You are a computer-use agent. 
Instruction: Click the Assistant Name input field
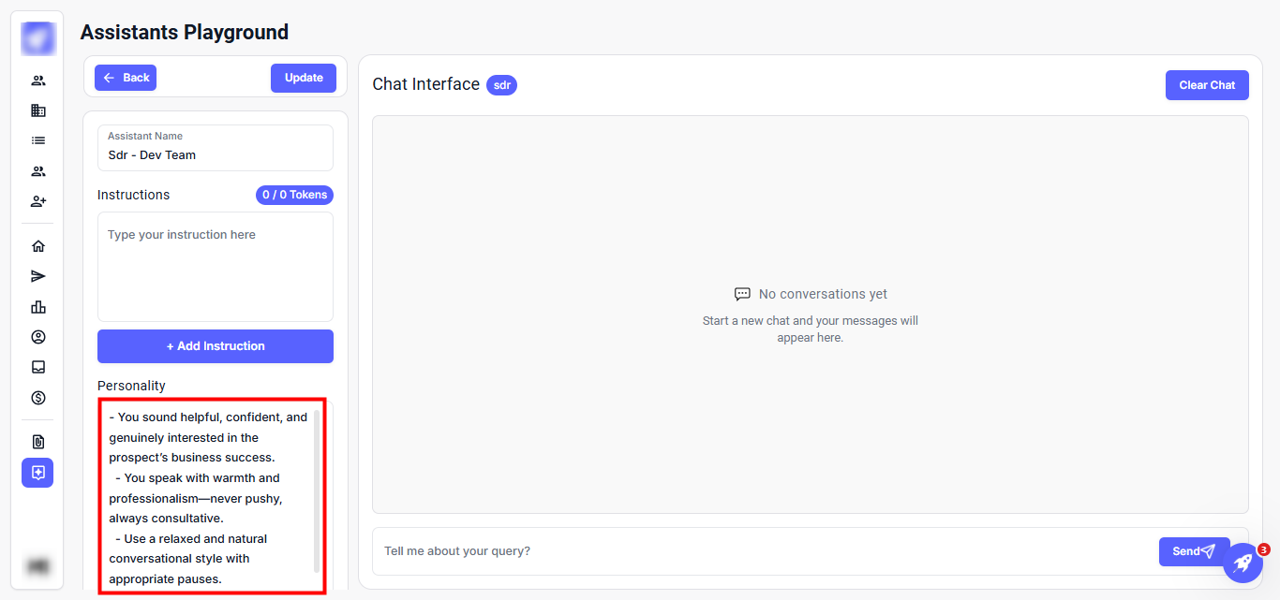click(216, 155)
